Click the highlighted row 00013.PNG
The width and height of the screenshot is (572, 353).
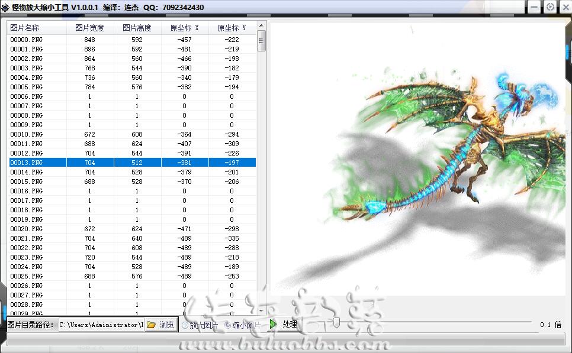pyautogui.click(x=131, y=163)
